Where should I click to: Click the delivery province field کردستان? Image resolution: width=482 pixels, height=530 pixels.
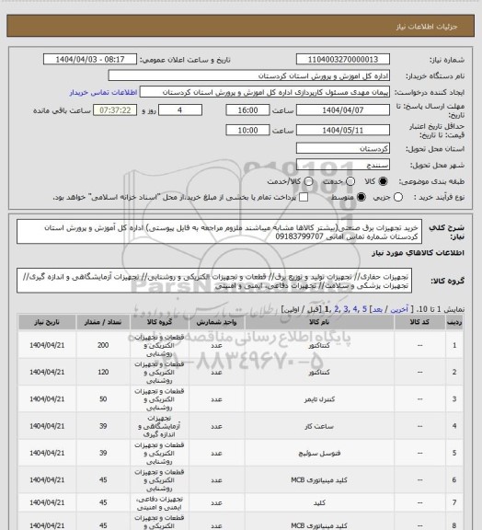pos(343,148)
